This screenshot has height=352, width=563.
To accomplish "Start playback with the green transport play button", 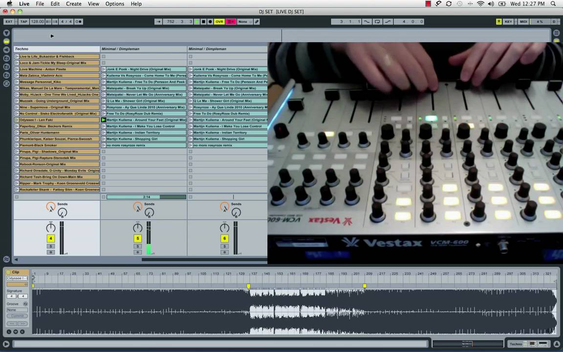I will [197, 22].
